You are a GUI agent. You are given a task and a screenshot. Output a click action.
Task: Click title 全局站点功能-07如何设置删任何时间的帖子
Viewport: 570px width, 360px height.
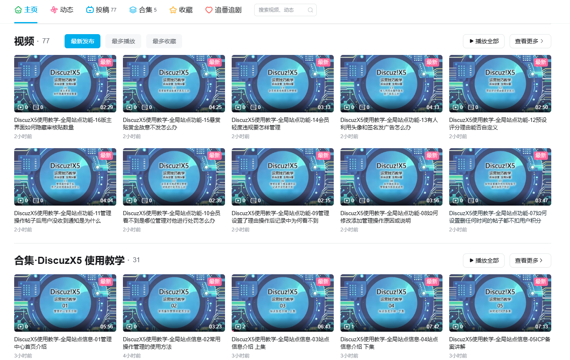[x=498, y=217]
